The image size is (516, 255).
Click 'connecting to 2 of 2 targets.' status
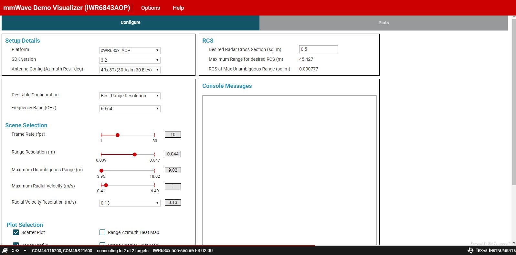pyautogui.click(x=123, y=250)
